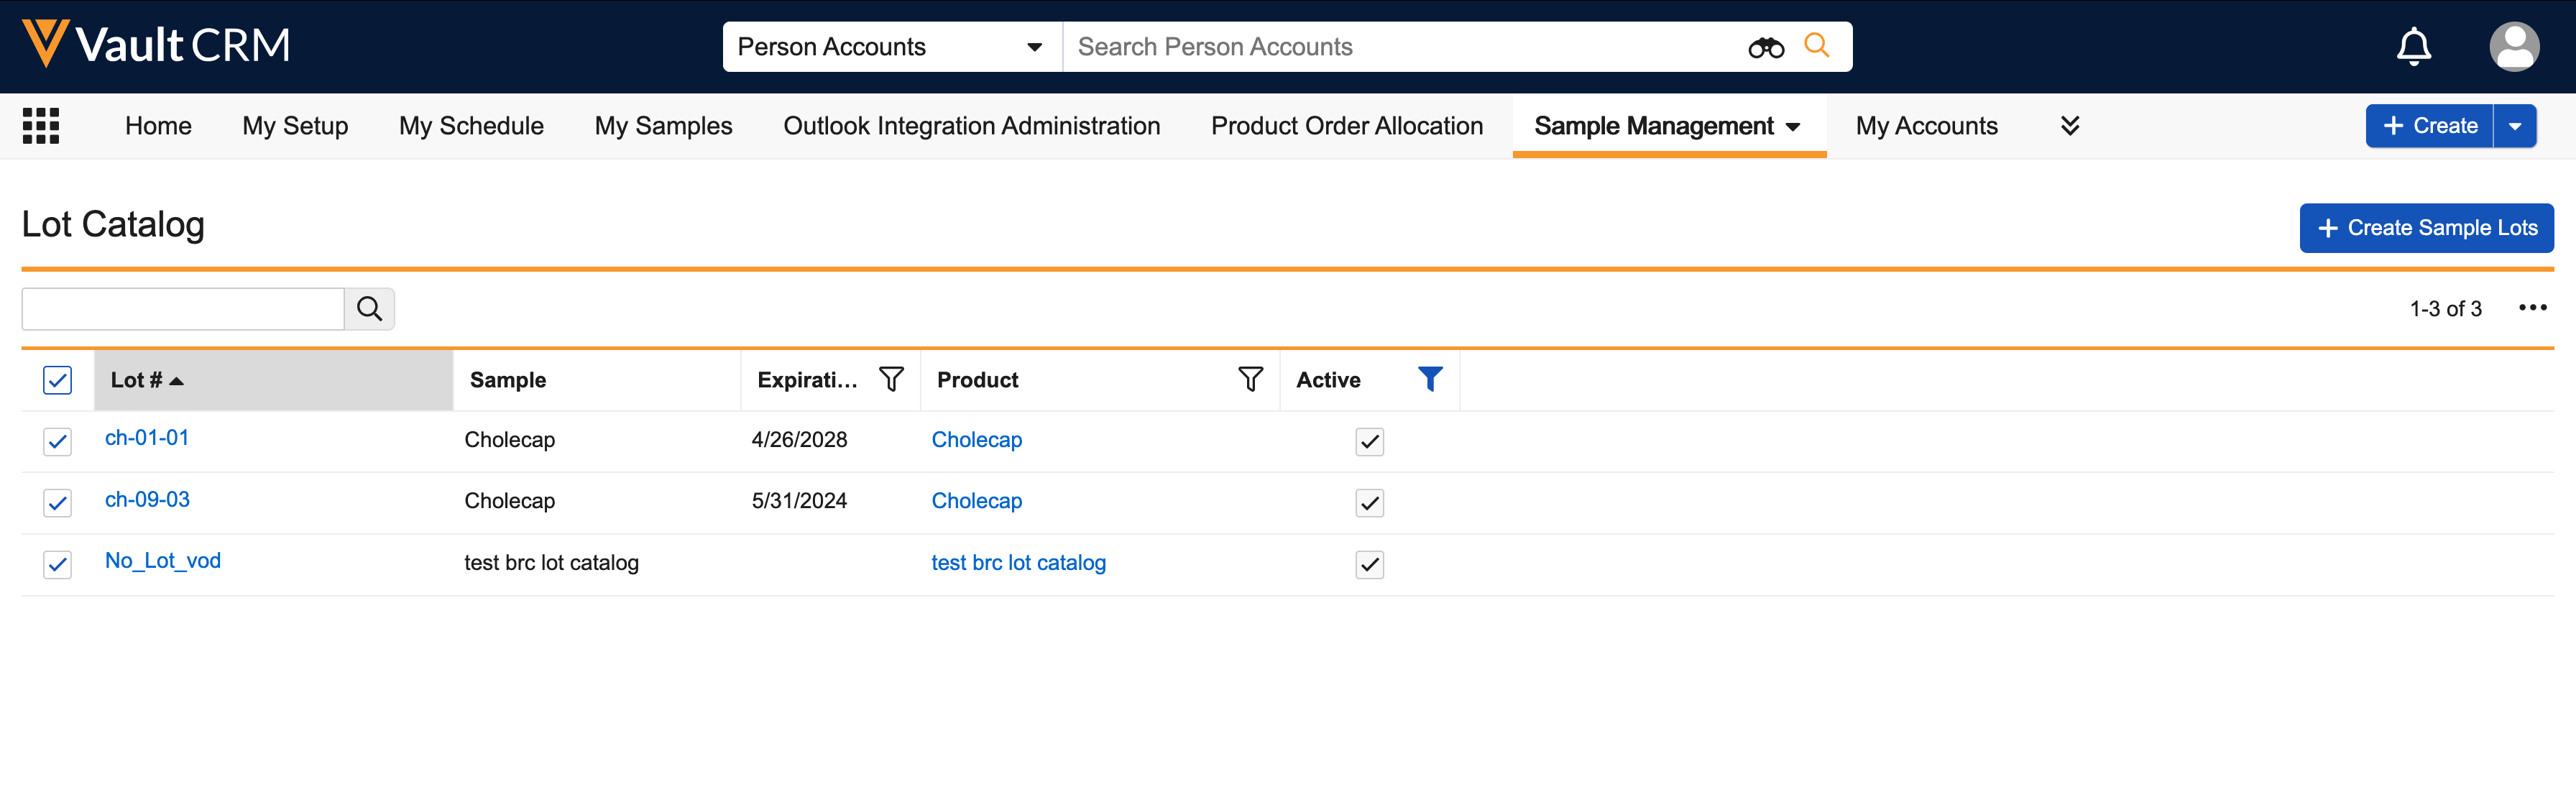The height and width of the screenshot is (805, 2576).
Task: Open the three-dot list options menu
Action: (x=2532, y=308)
